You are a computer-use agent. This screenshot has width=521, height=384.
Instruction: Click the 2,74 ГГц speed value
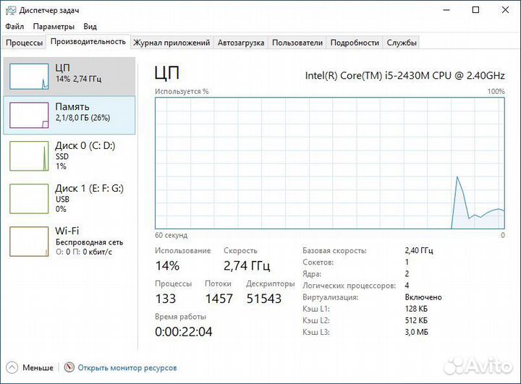click(247, 265)
